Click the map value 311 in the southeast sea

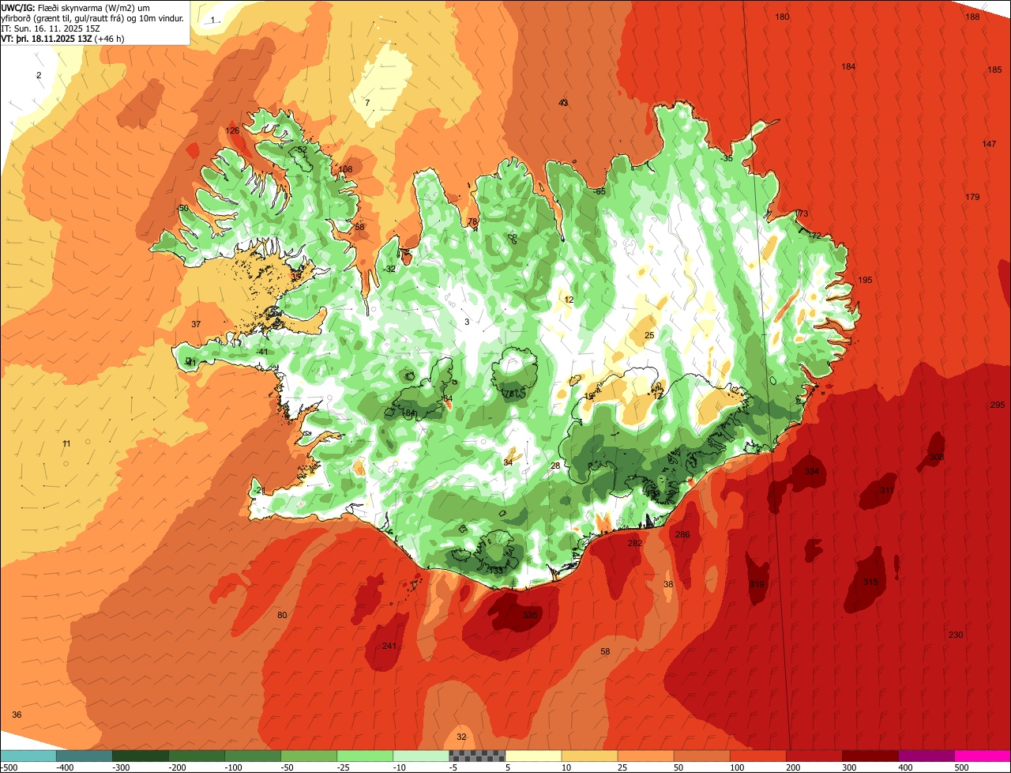tap(887, 490)
